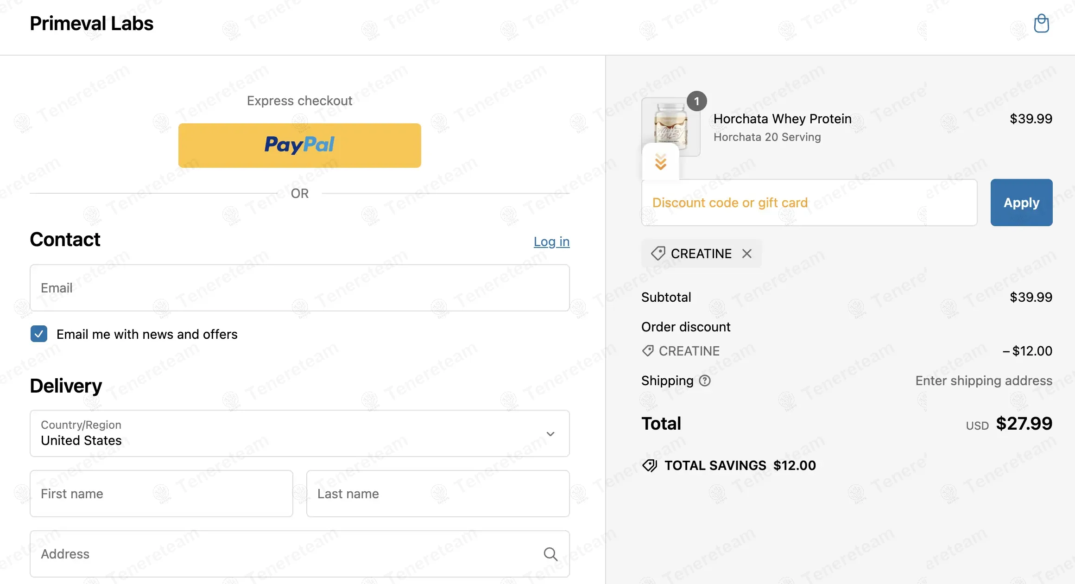Click the Discount code or gift card field
Image resolution: width=1075 pixels, height=584 pixels.
tap(809, 203)
